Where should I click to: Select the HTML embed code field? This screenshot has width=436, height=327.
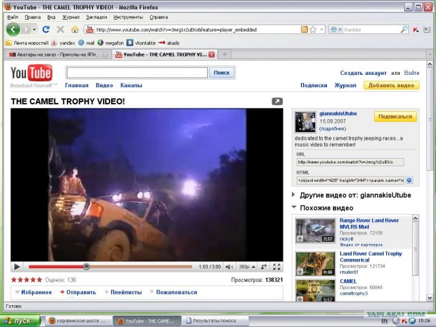(350, 180)
